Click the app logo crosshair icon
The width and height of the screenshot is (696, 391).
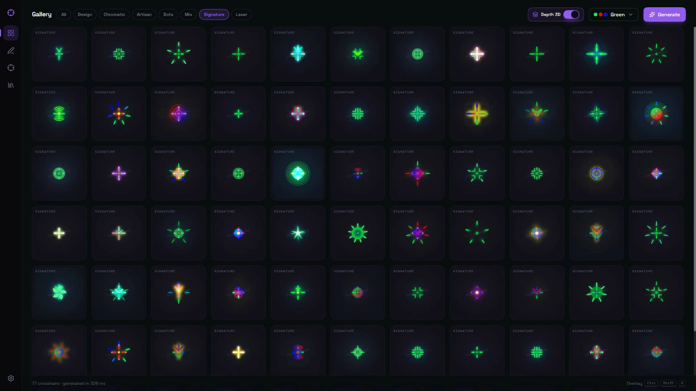tap(11, 13)
